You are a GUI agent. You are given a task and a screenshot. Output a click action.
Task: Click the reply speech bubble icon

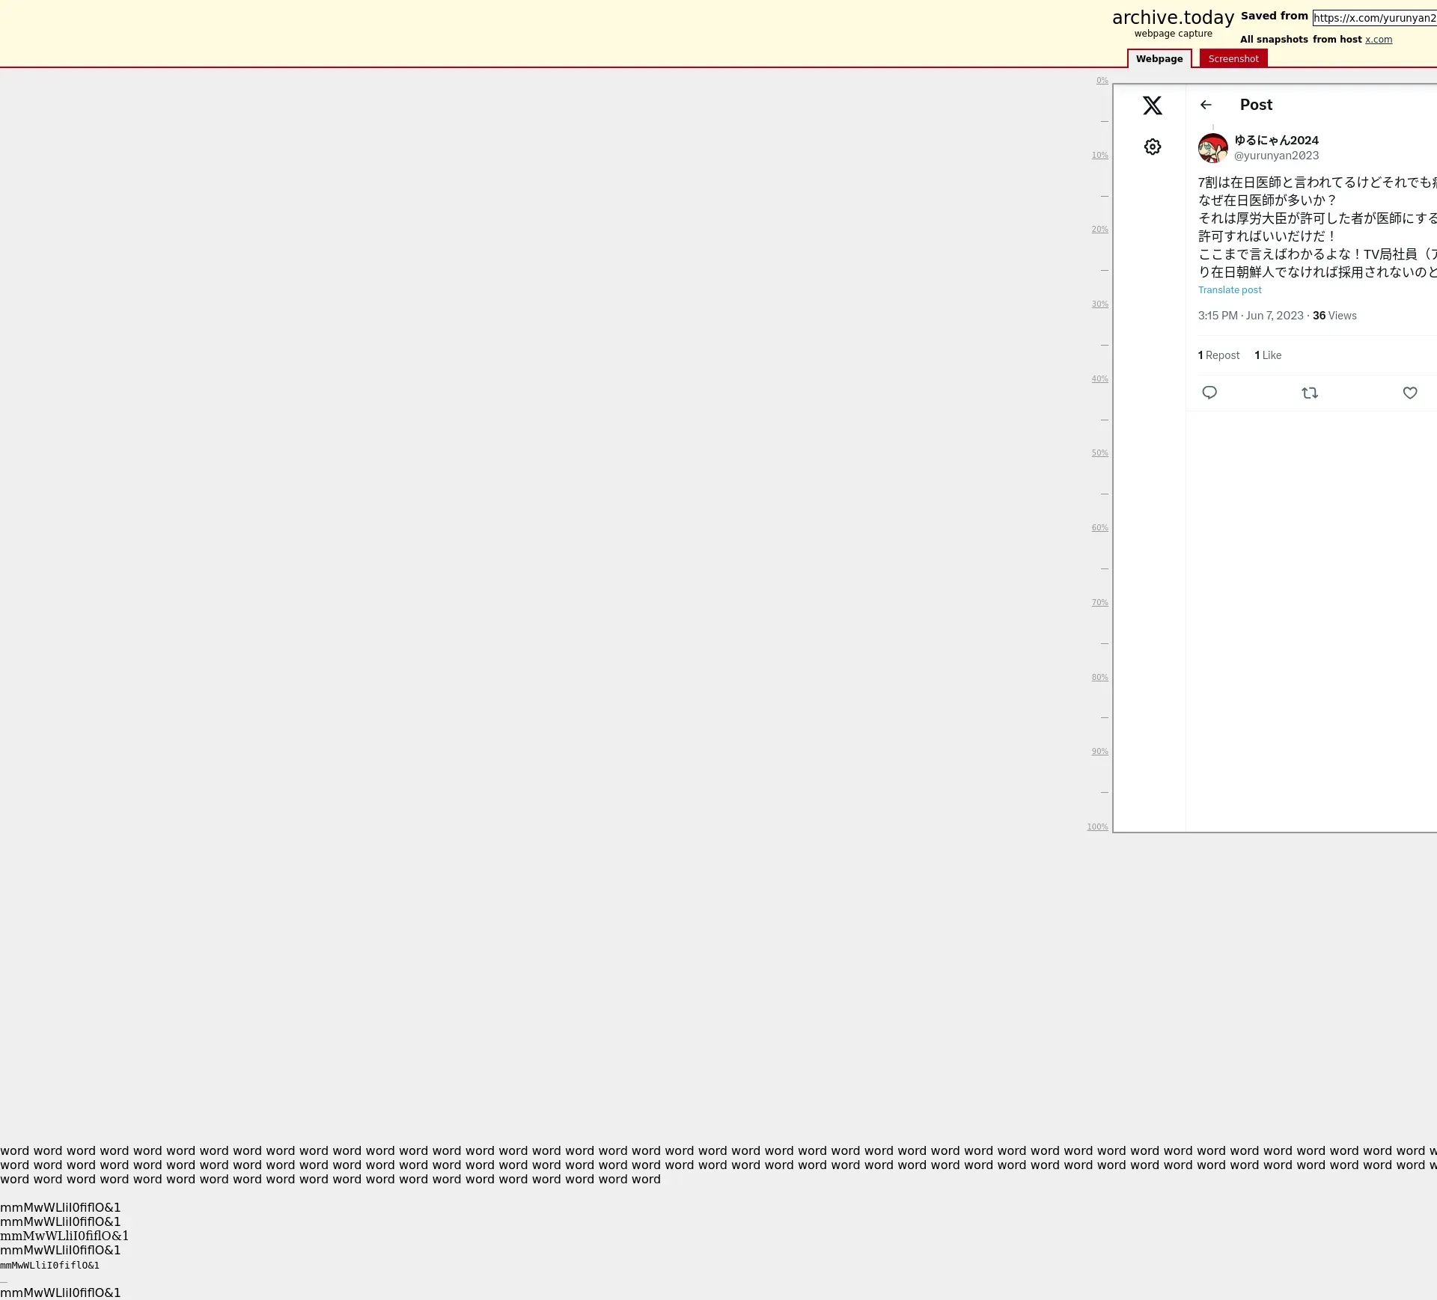coord(1209,393)
